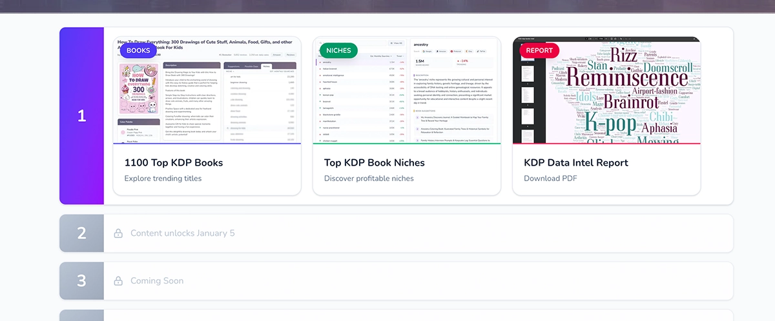
Task: Open the How To Draw book preview thumbnail
Action: click(x=207, y=97)
